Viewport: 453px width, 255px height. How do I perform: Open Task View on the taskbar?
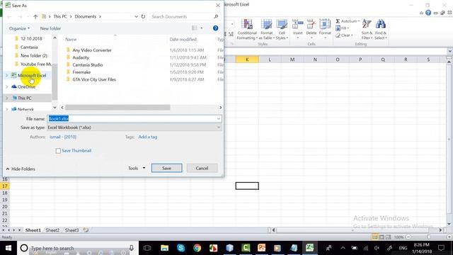pyautogui.click(x=147, y=248)
